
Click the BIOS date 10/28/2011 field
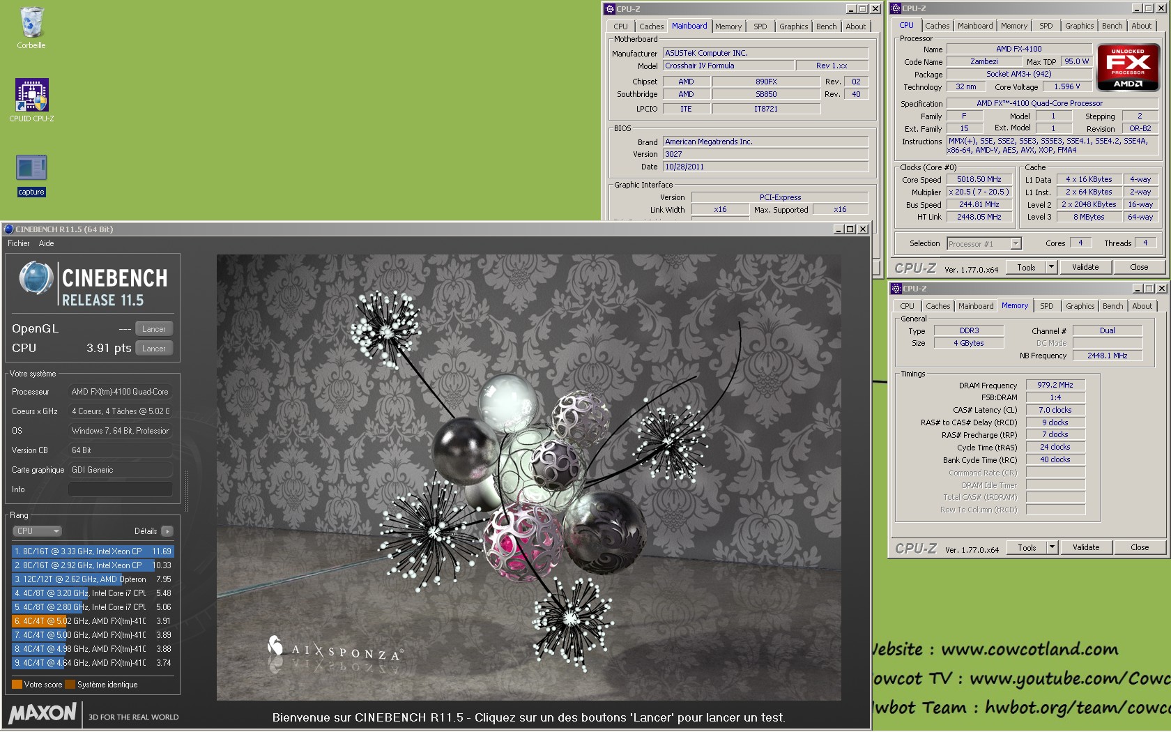coord(765,167)
